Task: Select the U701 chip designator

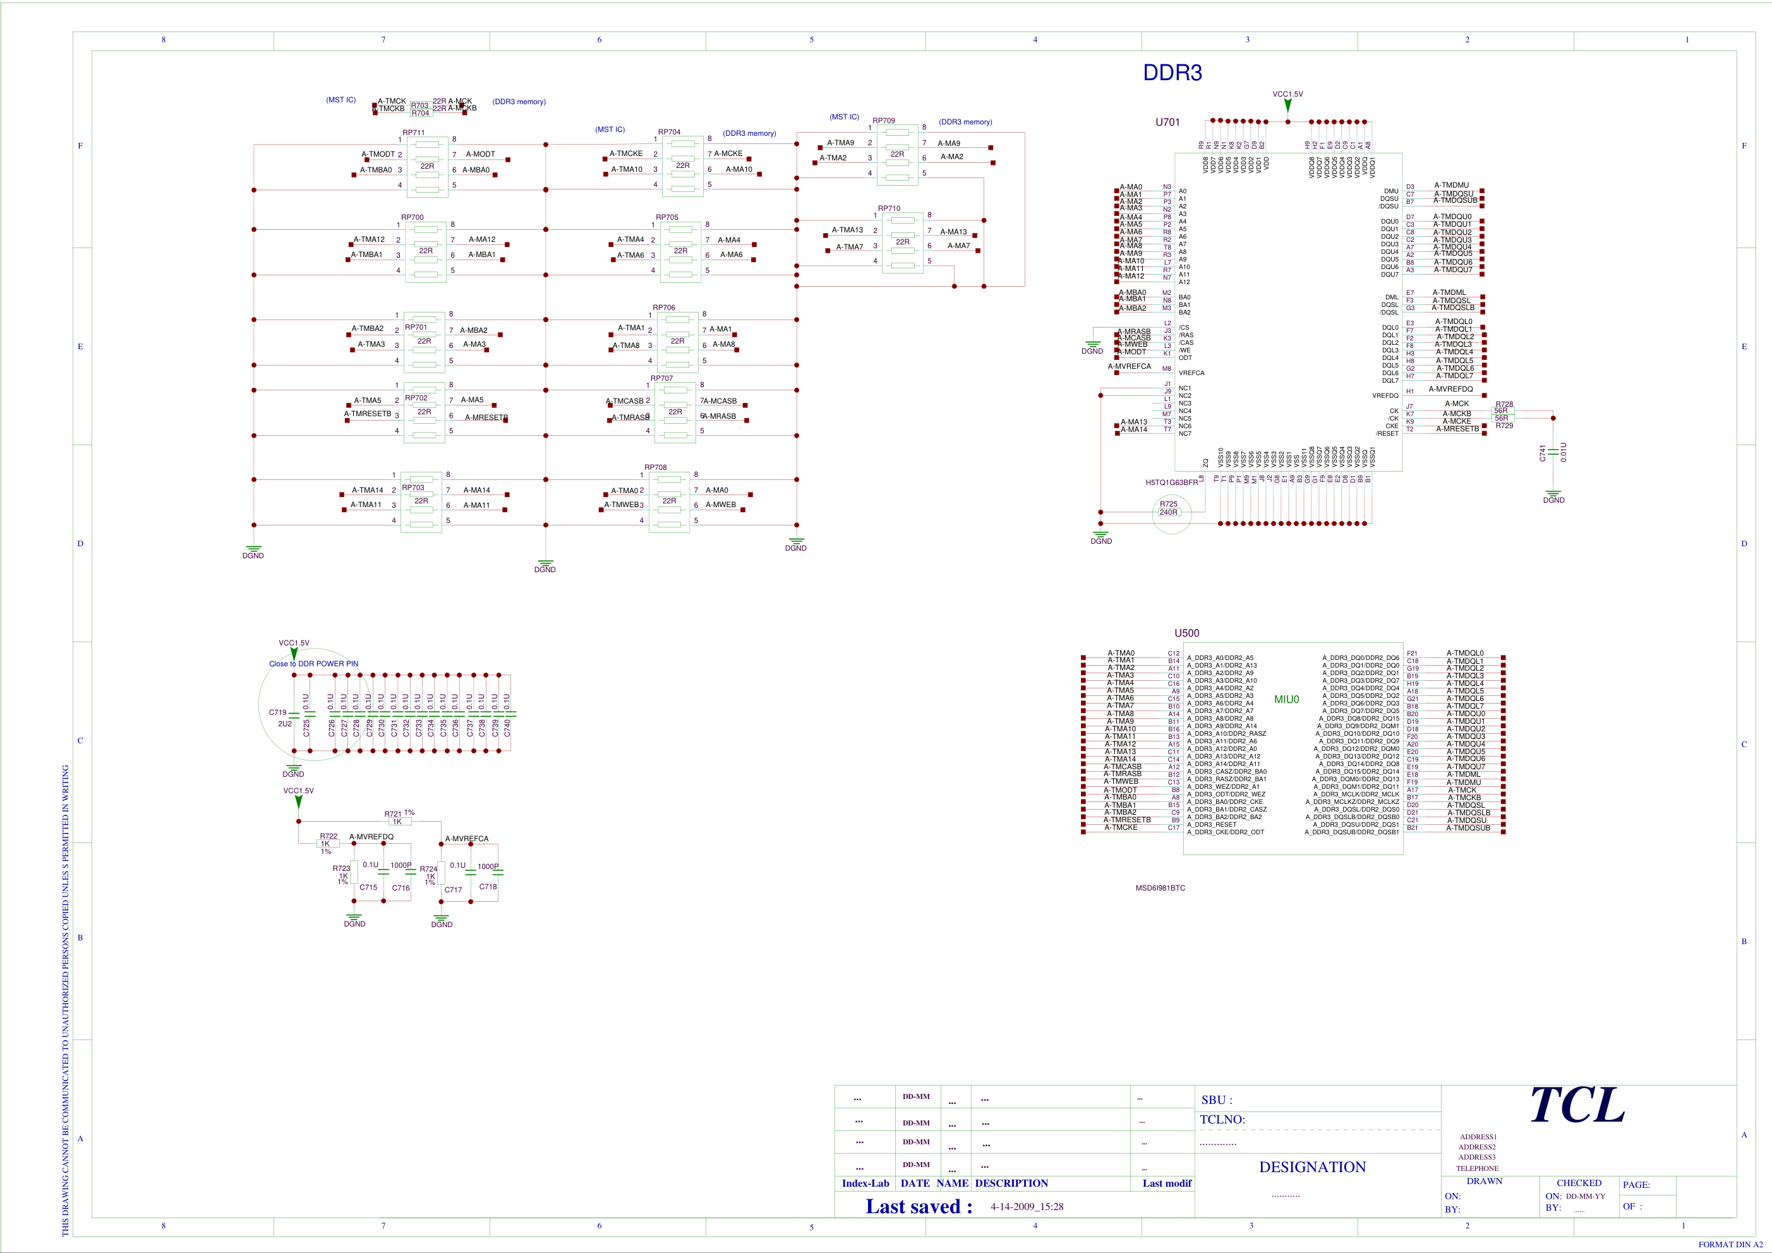Action: 1167,122
